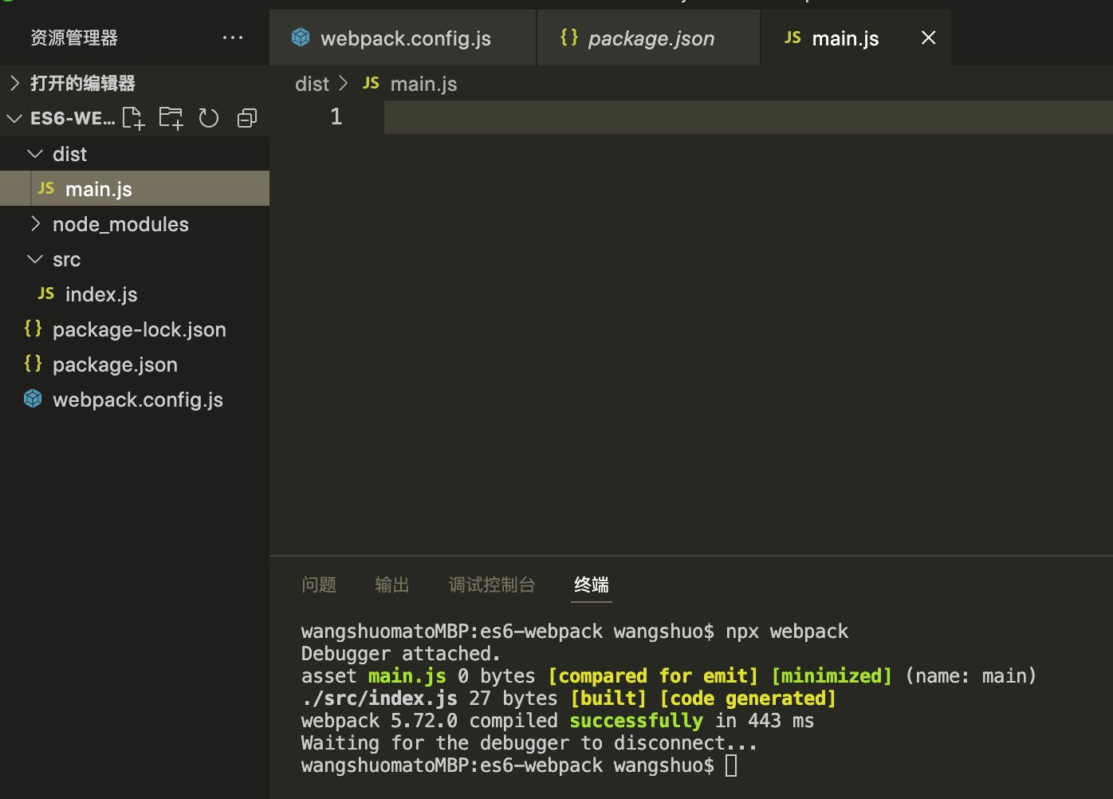This screenshot has width=1113, height=799.
Task: Click the JS icon on main.js tab
Action: pyautogui.click(x=792, y=37)
